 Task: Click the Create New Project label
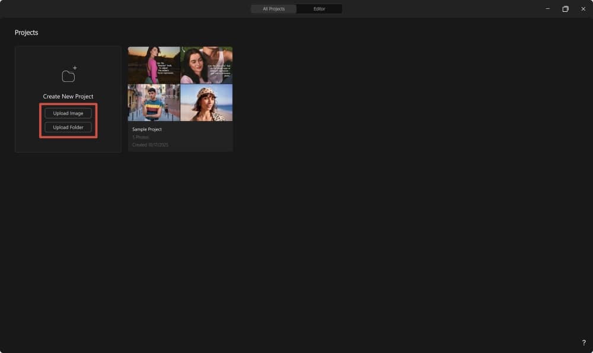click(x=68, y=96)
